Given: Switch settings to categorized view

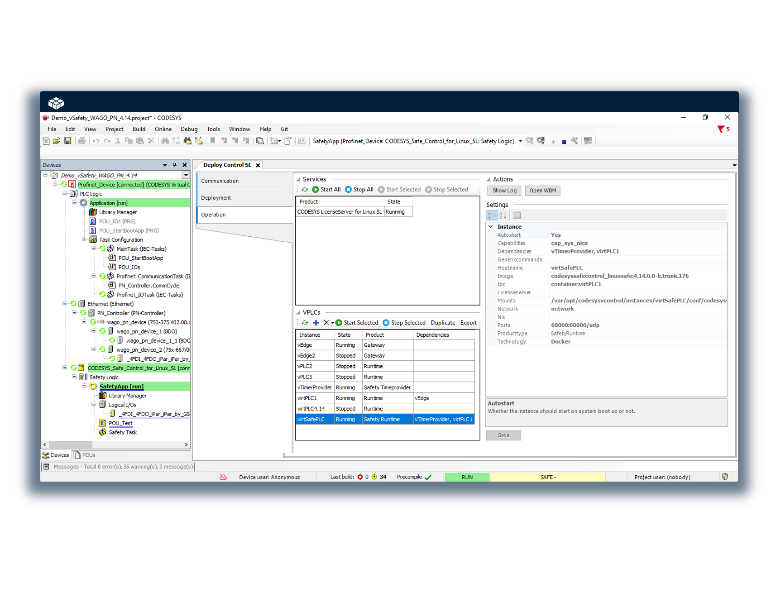Looking at the screenshot, I should [492, 215].
